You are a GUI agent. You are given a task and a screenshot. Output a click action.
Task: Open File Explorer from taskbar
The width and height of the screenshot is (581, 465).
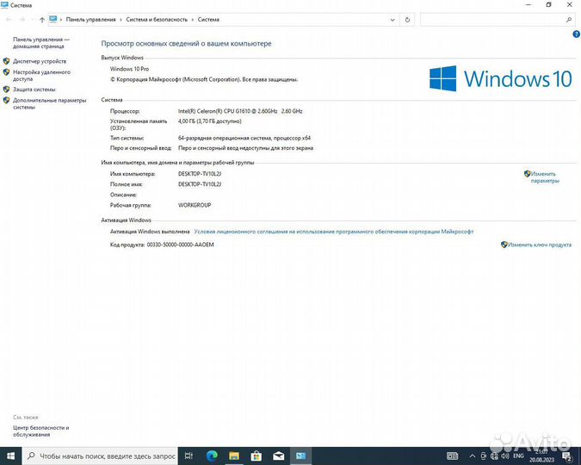(234, 456)
